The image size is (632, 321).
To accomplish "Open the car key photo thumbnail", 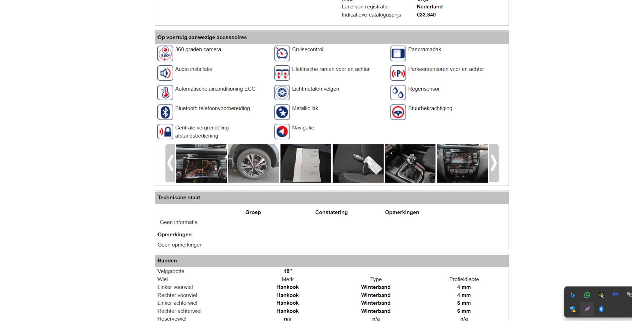I will 358,164.
